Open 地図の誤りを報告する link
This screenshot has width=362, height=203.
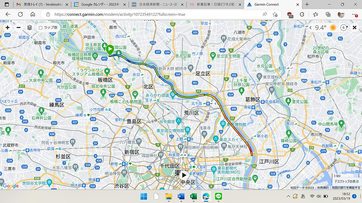(346, 188)
